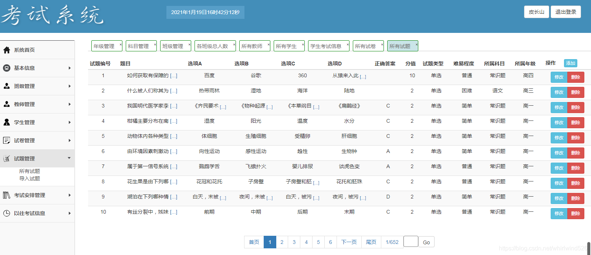The width and height of the screenshot is (591, 255).
Task: Close the 所有试题 tab with its x
Action: [x=416, y=45]
